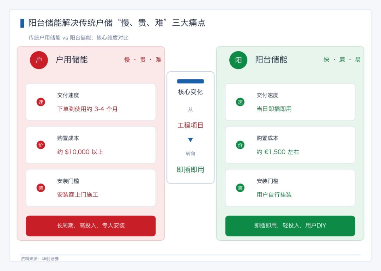Image resolution: width=381 pixels, height=271 pixels.
Task: Select the 约 €1,500 左右 cost card
Action: click(290, 145)
